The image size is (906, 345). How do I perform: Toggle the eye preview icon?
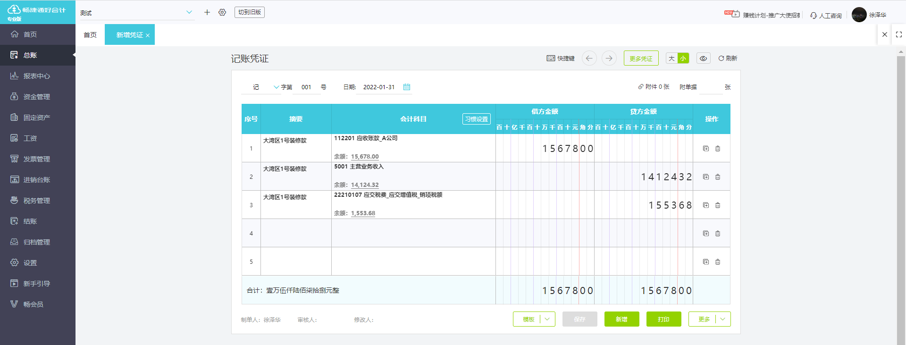click(x=703, y=59)
